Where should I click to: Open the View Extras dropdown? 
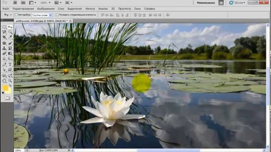(33, 3)
